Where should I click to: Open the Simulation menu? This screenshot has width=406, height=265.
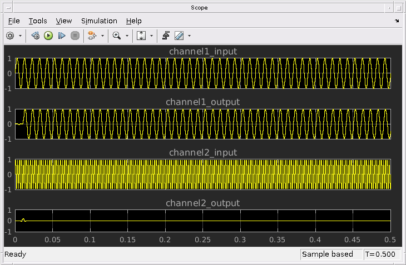click(99, 21)
